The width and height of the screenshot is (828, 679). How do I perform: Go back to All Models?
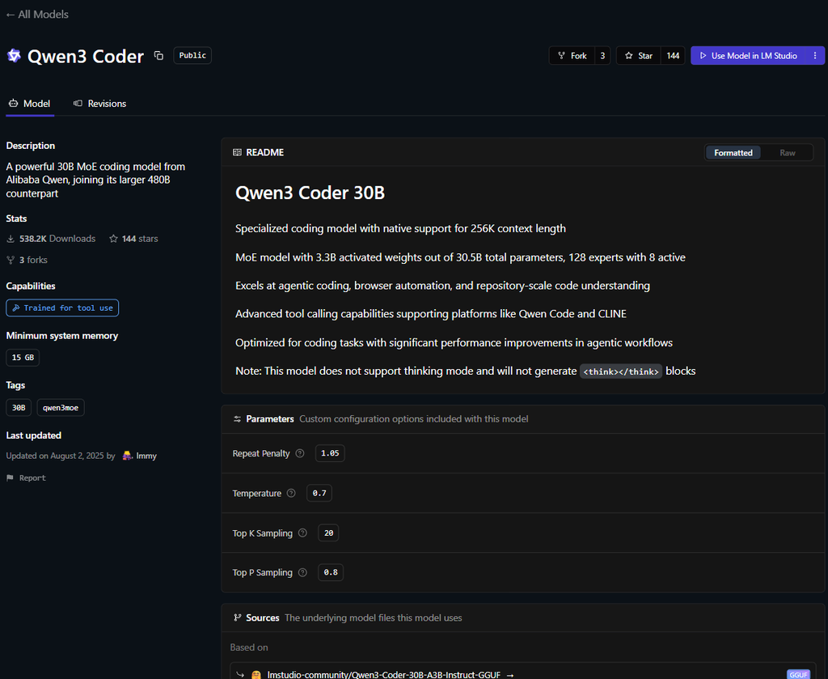pyautogui.click(x=37, y=15)
